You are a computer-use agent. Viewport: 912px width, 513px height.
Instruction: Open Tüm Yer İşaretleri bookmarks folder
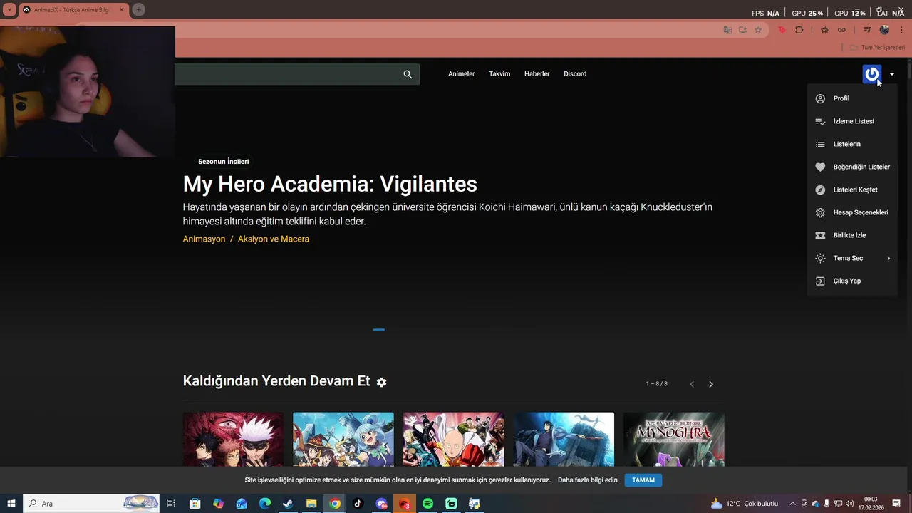click(877, 48)
